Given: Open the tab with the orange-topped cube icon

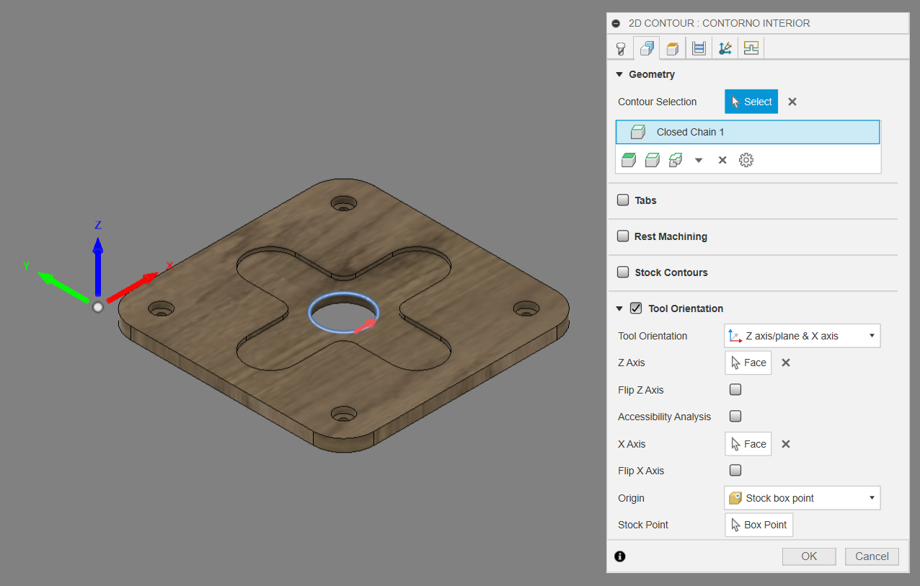Looking at the screenshot, I should pyautogui.click(x=672, y=48).
